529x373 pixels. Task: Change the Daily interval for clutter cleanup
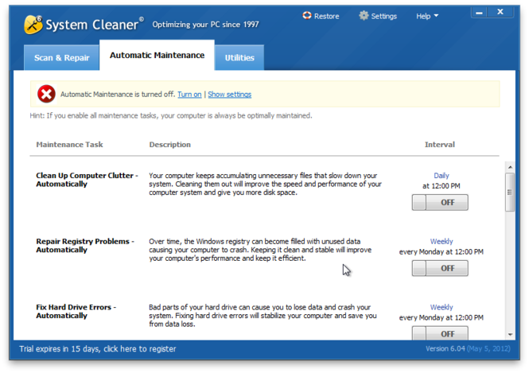pos(441,176)
